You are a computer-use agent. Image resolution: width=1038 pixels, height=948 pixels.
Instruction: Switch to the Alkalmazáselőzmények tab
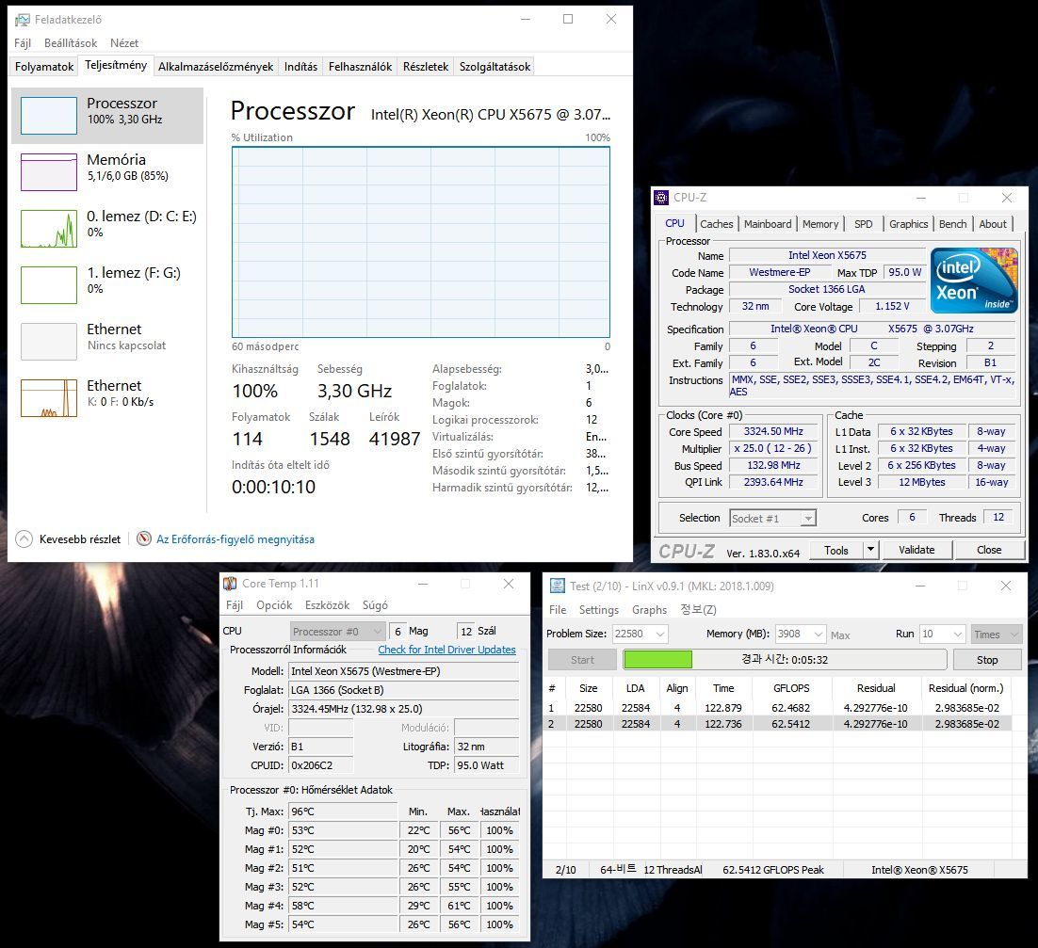[216, 67]
